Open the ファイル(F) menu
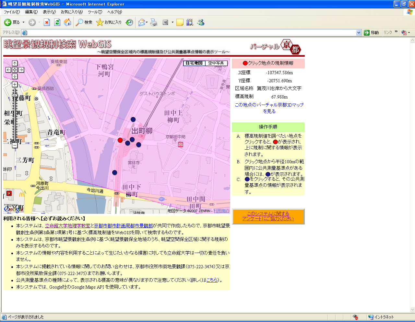Viewport: 415px width, 322px height. pos(12,12)
